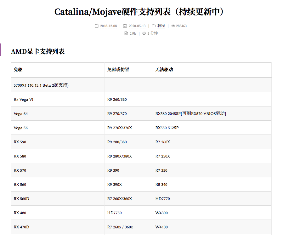Click the clock icon before 5 分钟
The height and width of the screenshot is (235, 283).
tap(144, 33)
